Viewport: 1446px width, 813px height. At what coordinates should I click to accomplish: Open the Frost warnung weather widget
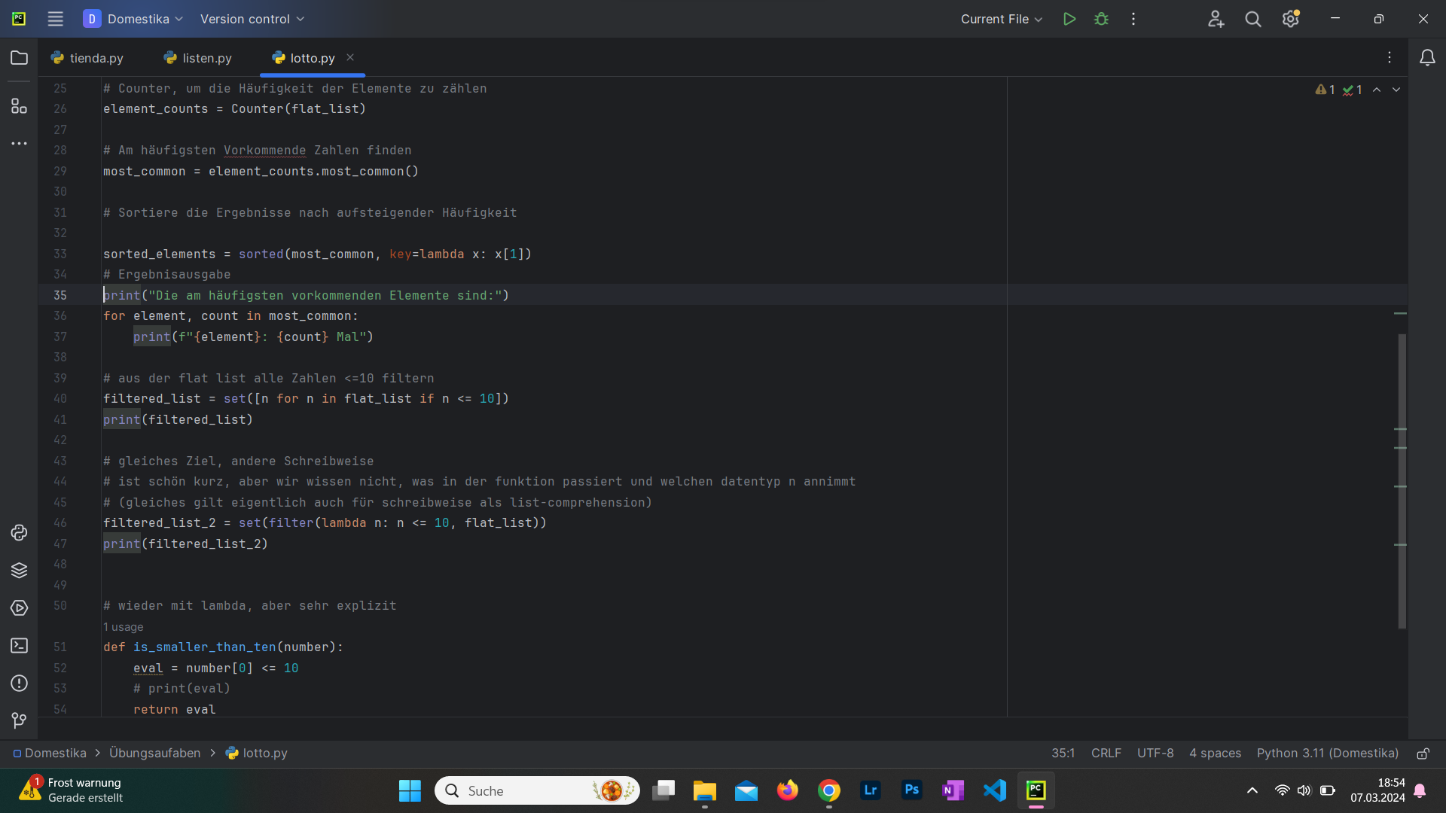[x=72, y=791]
